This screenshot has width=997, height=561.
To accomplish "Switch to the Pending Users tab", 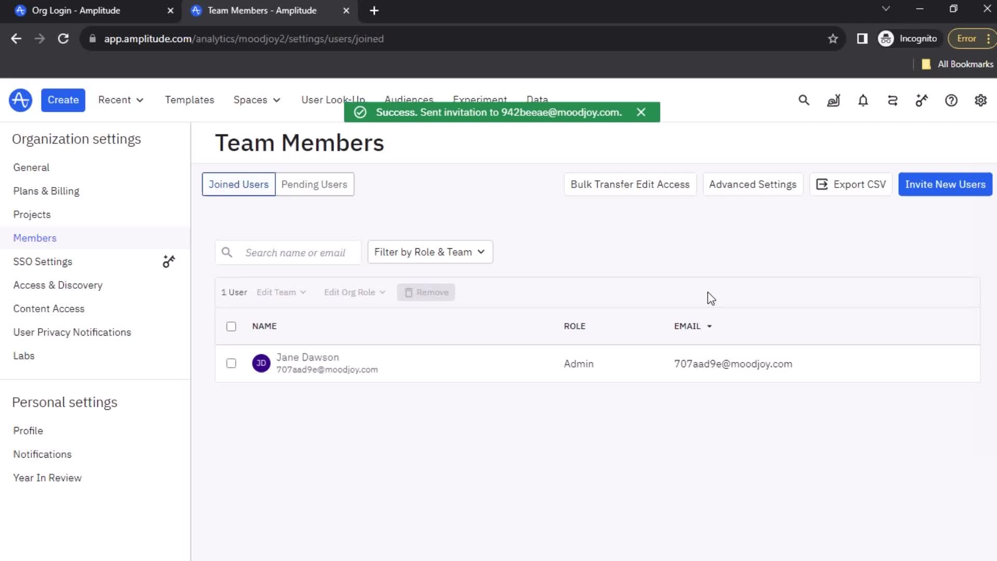I will [x=314, y=183].
